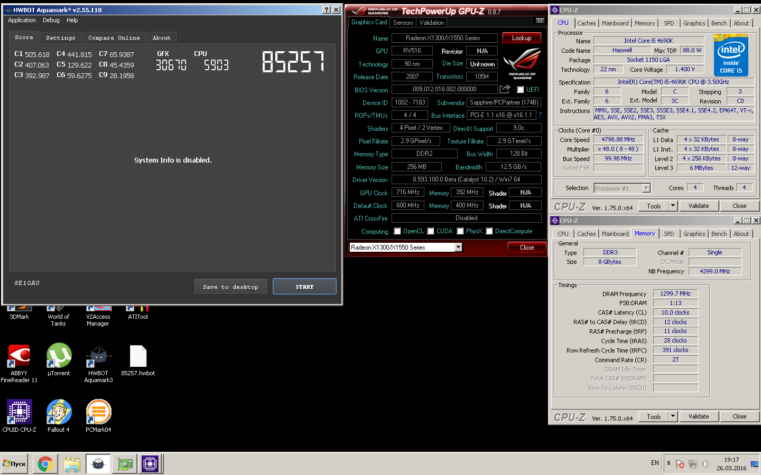The image size is (761, 475).
Task: Open SPD tab in lower CPU-Z window
Action: coord(669,234)
